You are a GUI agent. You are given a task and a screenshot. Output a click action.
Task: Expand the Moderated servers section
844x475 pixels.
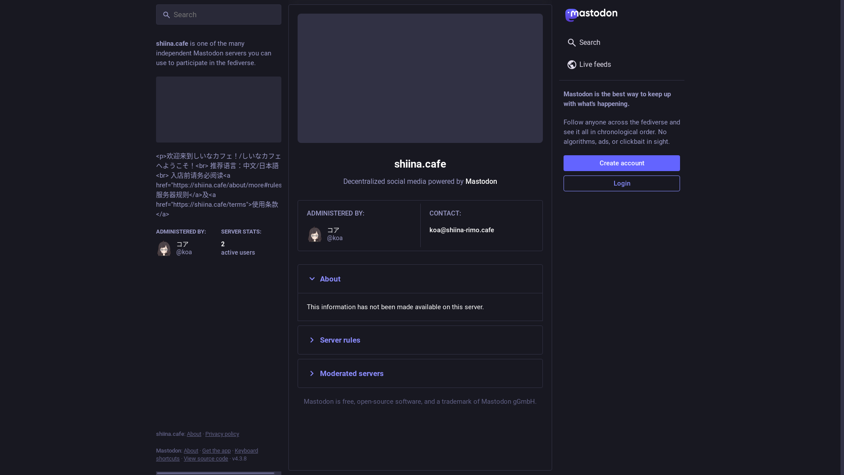[x=420, y=373]
